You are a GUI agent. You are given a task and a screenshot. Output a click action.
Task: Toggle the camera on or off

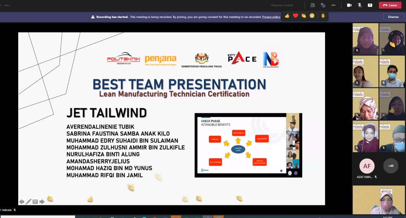349,5
